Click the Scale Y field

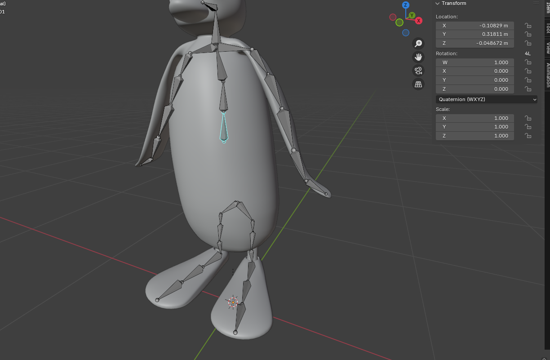click(x=475, y=127)
